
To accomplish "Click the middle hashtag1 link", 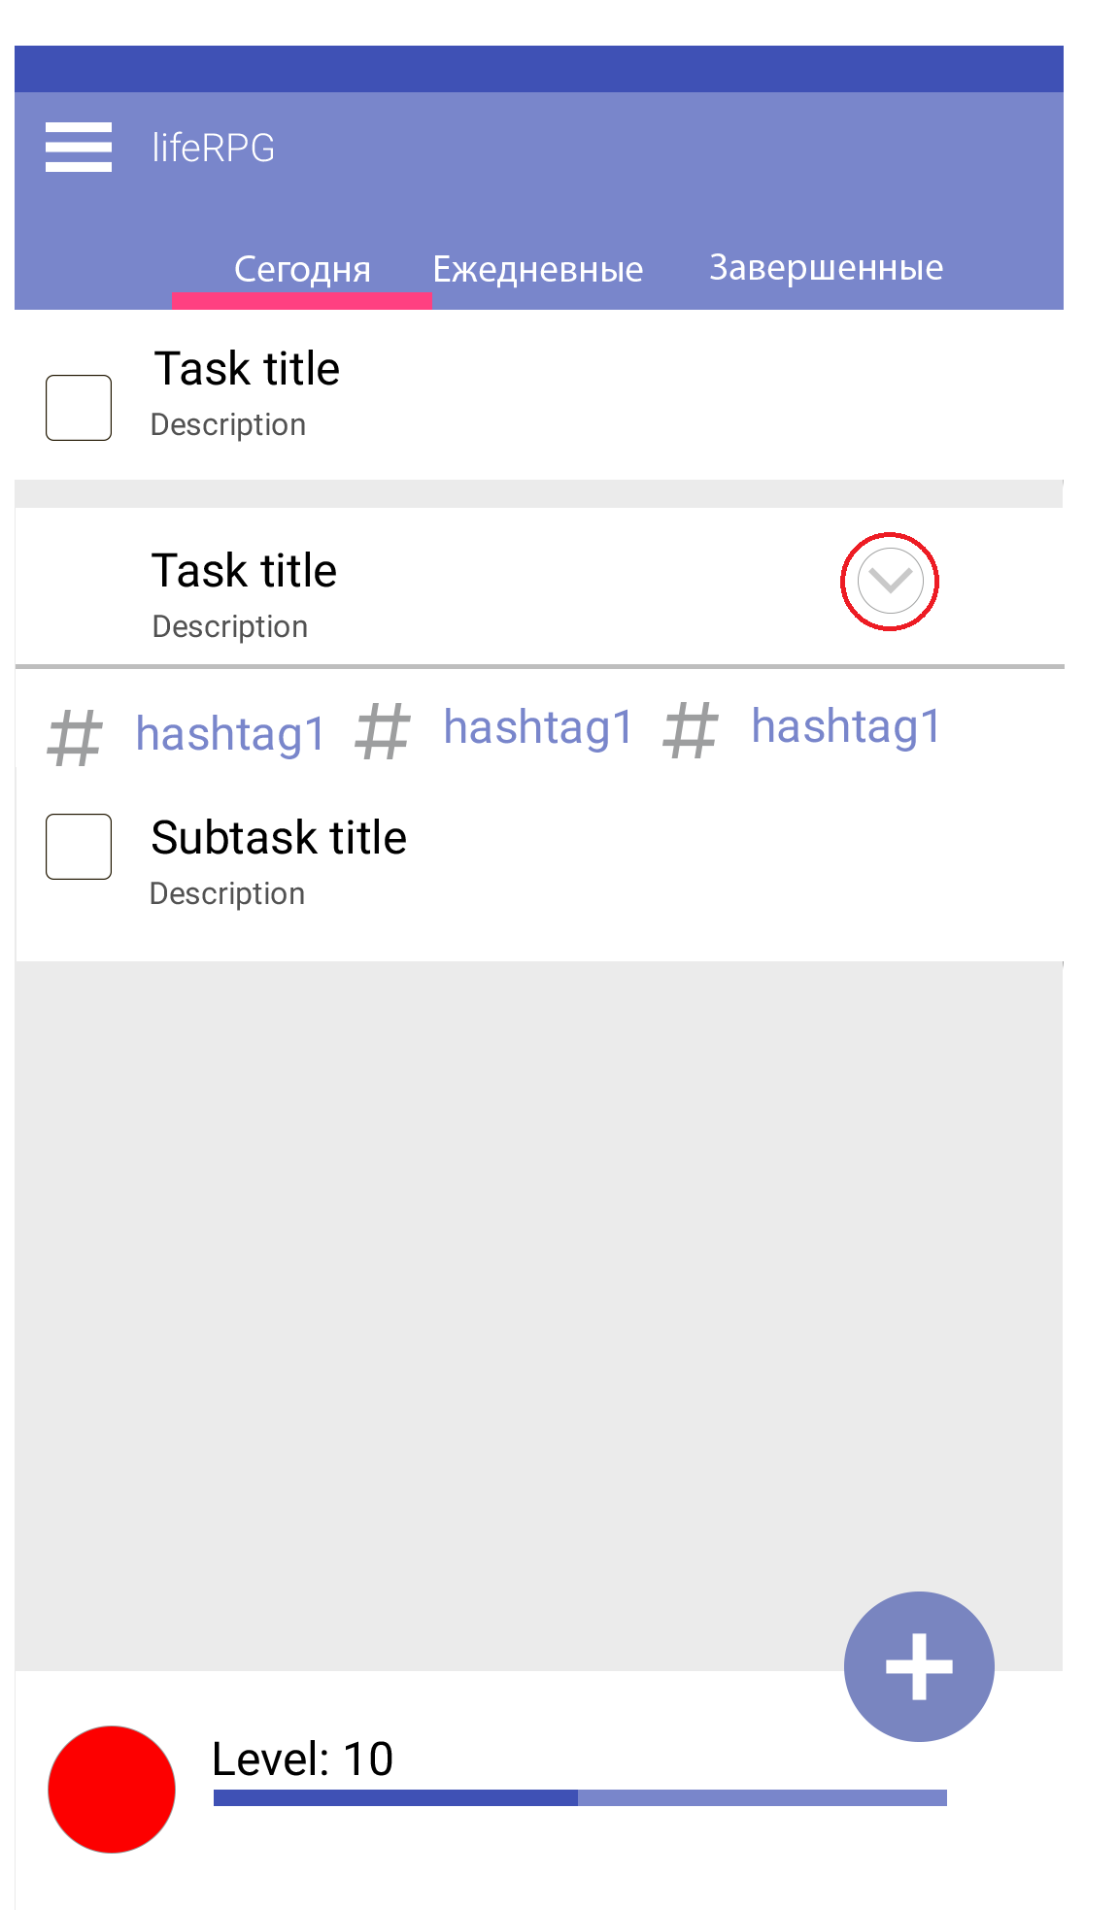I will 538,727.
